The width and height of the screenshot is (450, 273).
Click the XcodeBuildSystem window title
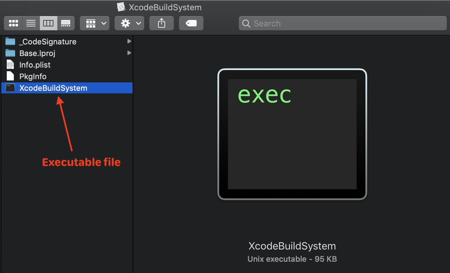pyautogui.click(x=165, y=7)
